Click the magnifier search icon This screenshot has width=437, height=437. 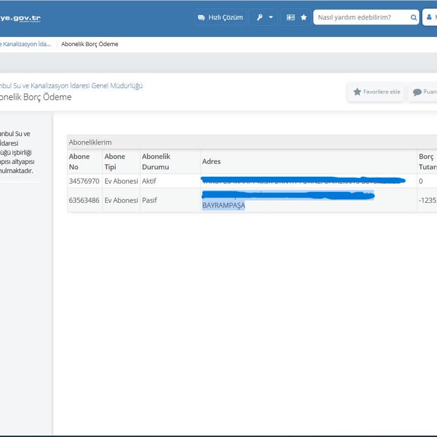point(414,18)
